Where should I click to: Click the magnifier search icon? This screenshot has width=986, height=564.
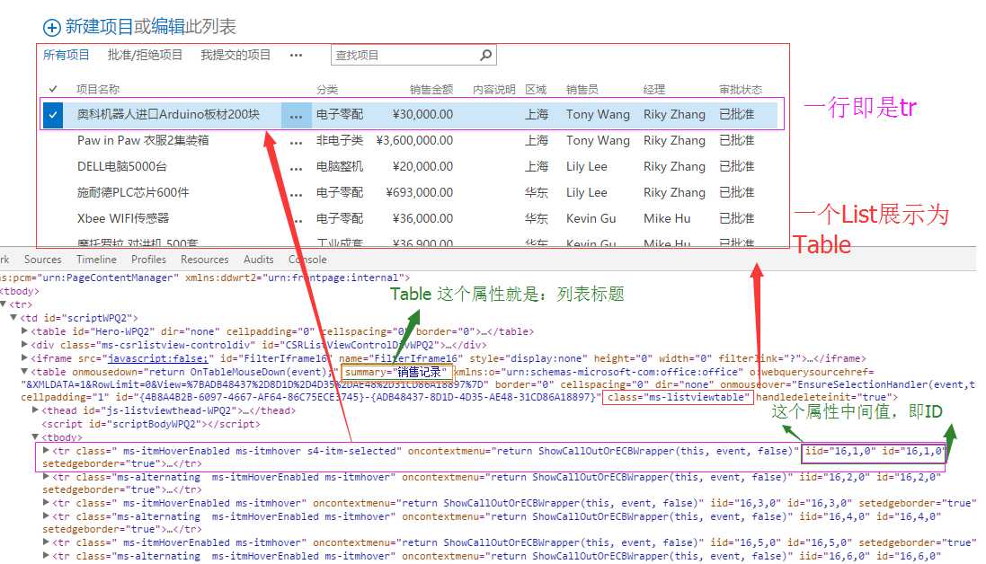485,56
